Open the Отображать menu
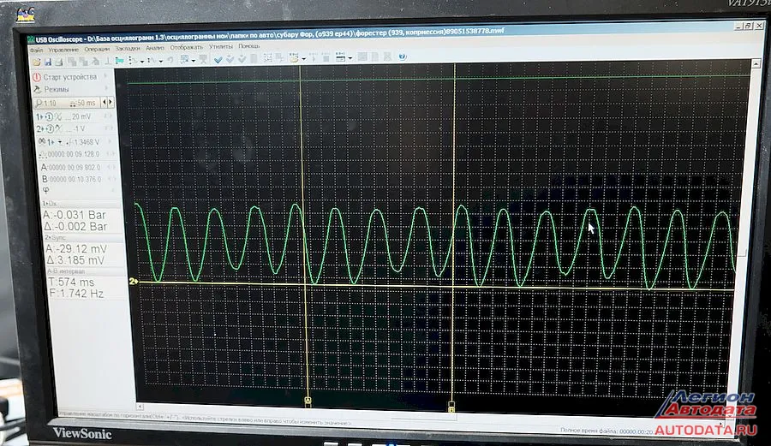771x446 pixels. click(187, 48)
